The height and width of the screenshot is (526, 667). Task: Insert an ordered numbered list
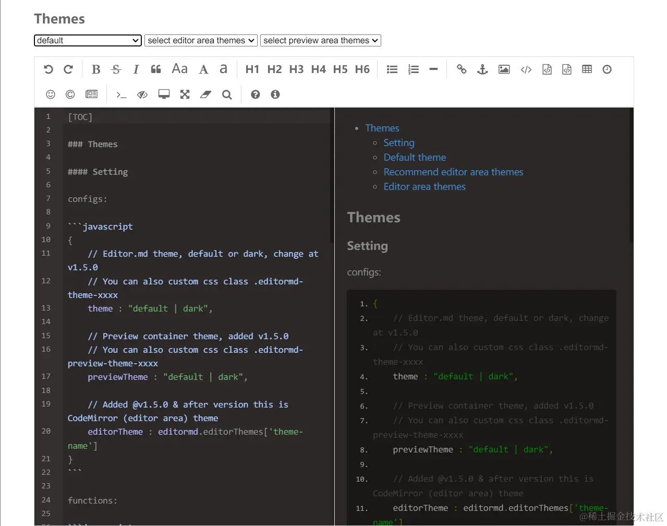[x=414, y=69]
